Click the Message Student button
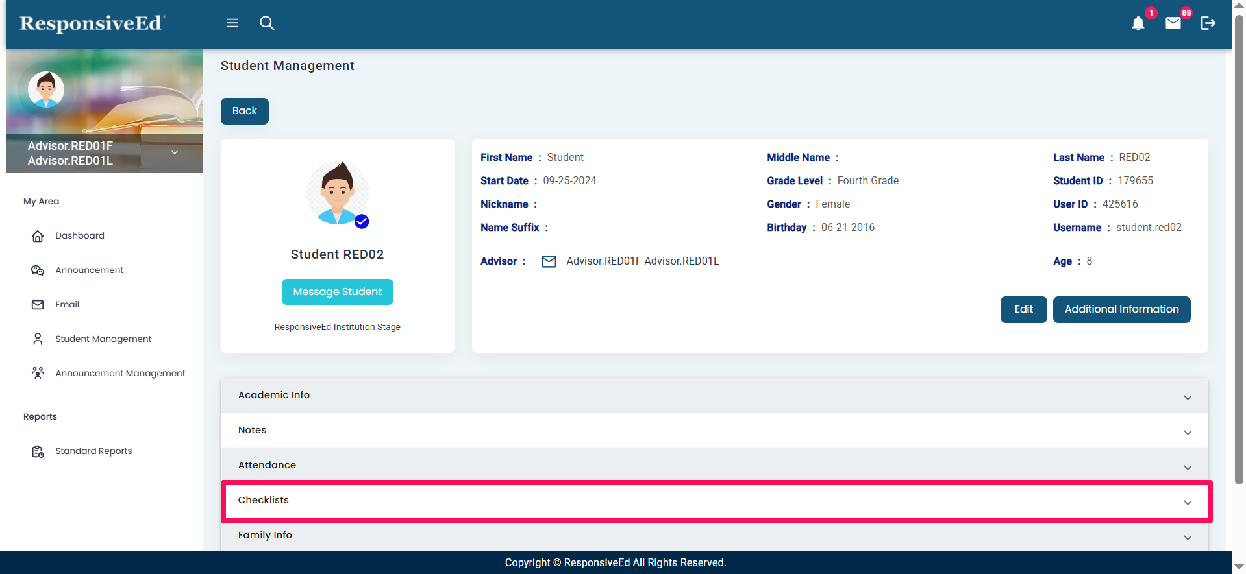 tap(337, 292)
